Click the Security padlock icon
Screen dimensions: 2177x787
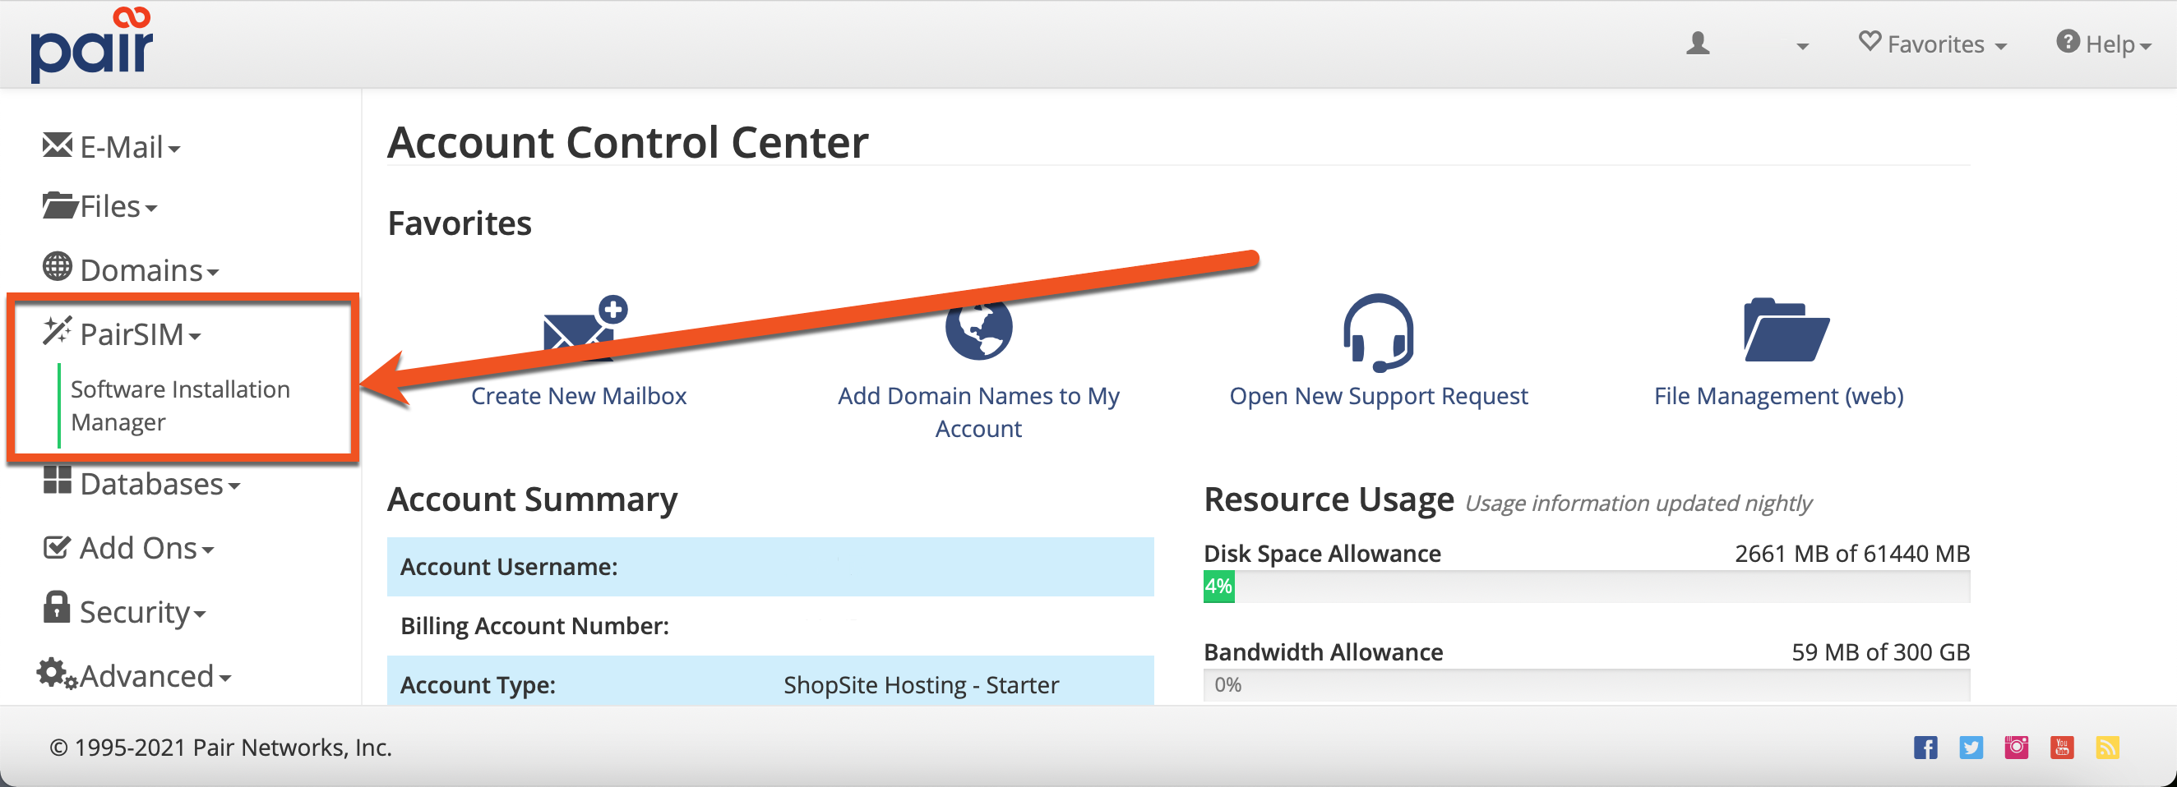[57, 607]
